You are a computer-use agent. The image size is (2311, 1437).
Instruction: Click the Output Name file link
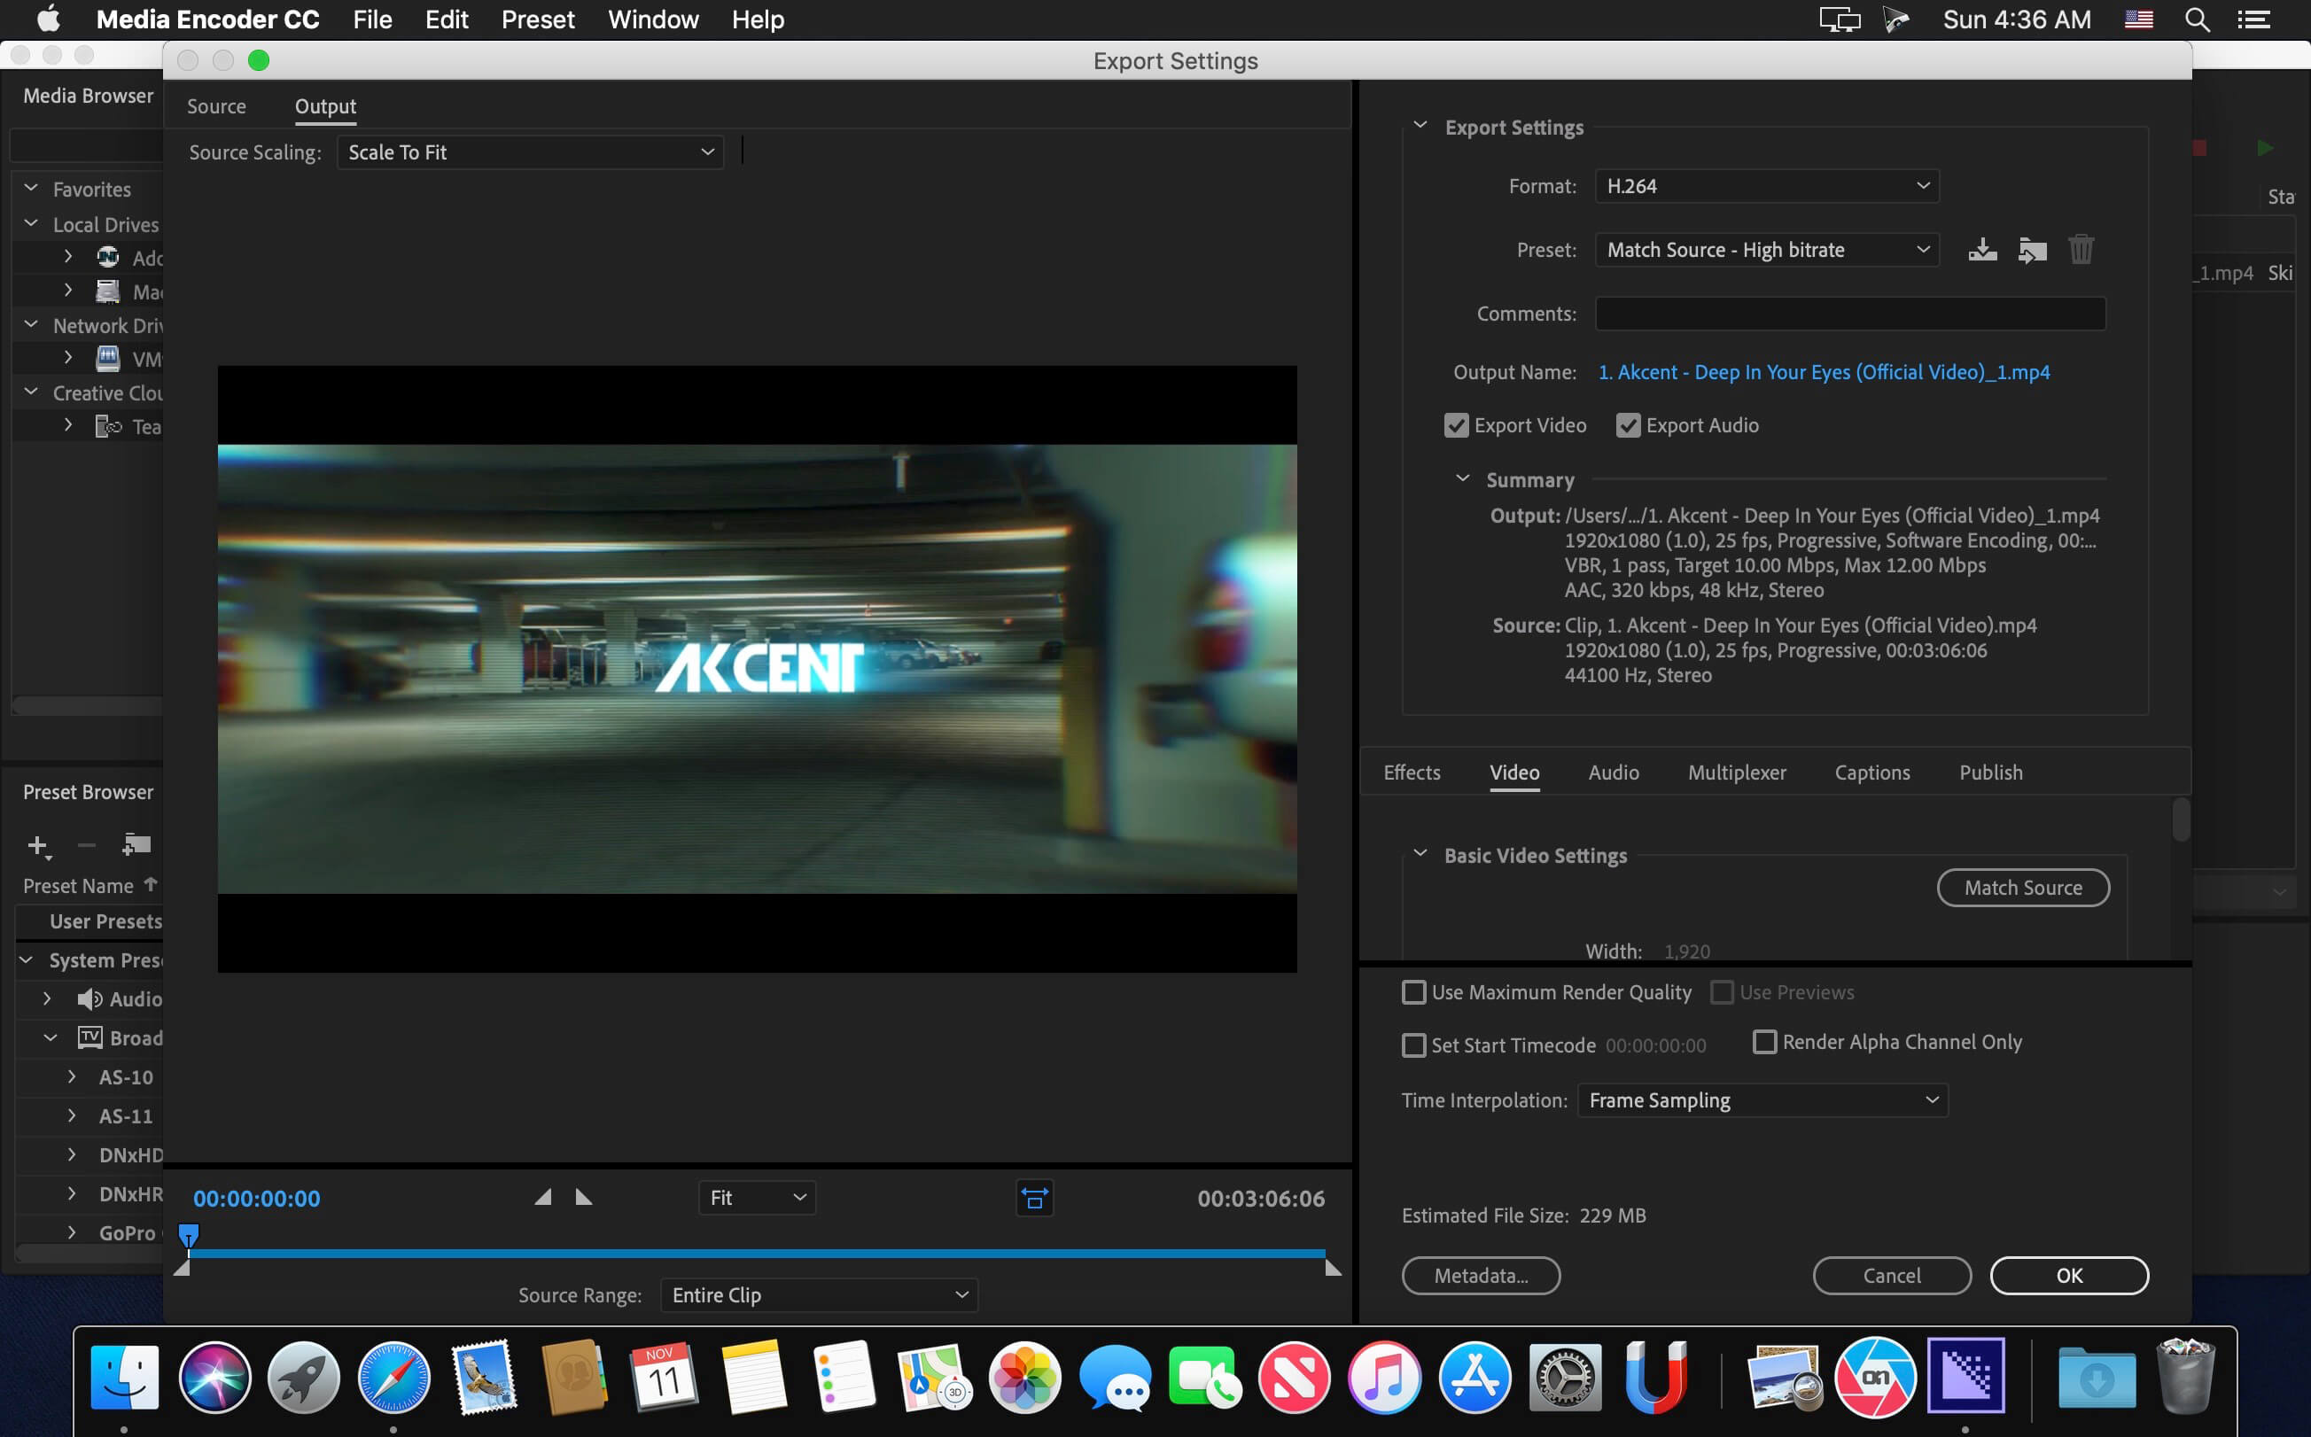(1823, 371)
